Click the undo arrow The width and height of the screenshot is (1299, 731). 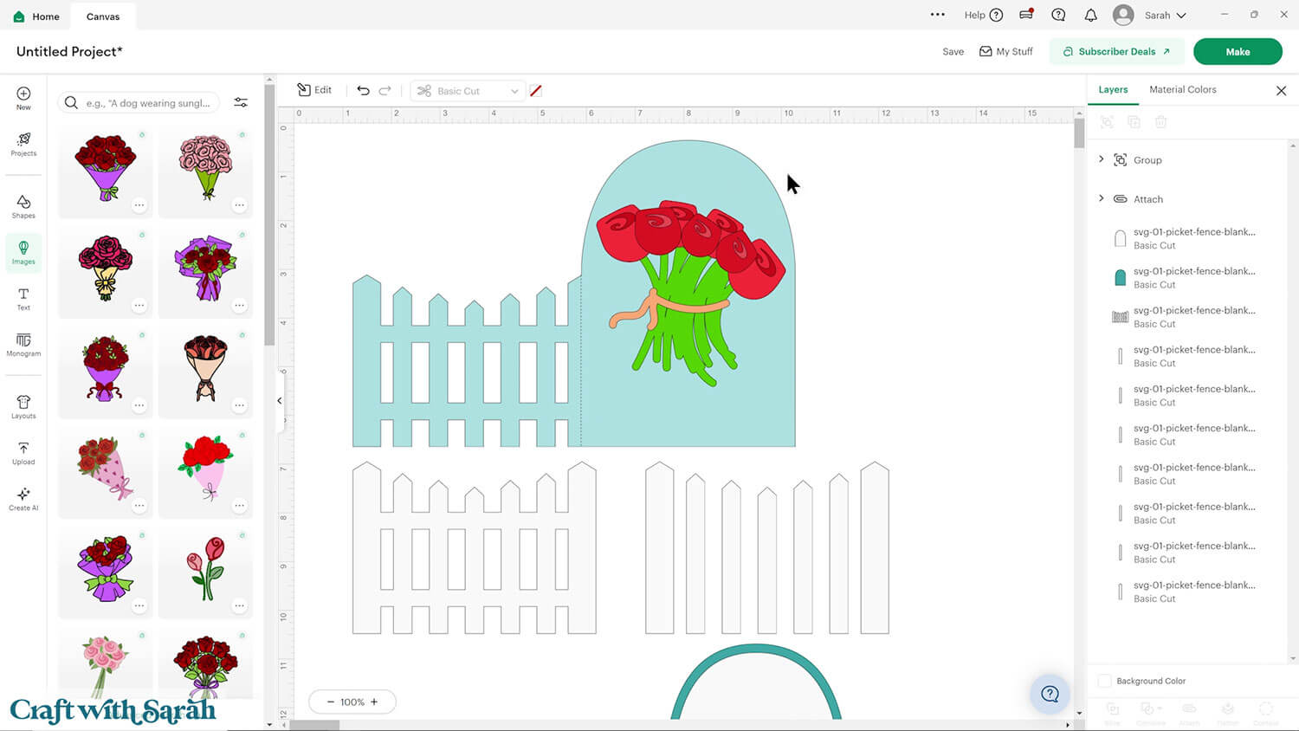363,90
